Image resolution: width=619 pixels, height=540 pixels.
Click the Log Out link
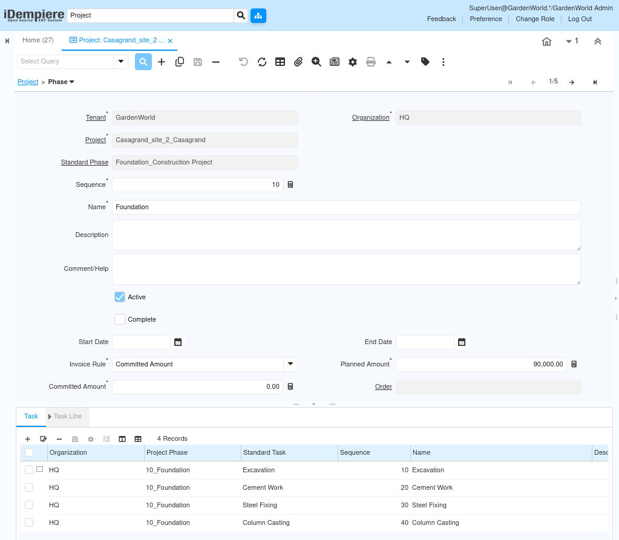580,19
